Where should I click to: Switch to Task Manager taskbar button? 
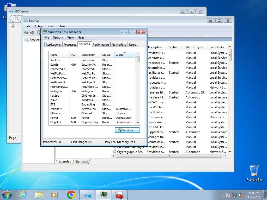coord(103,195)
